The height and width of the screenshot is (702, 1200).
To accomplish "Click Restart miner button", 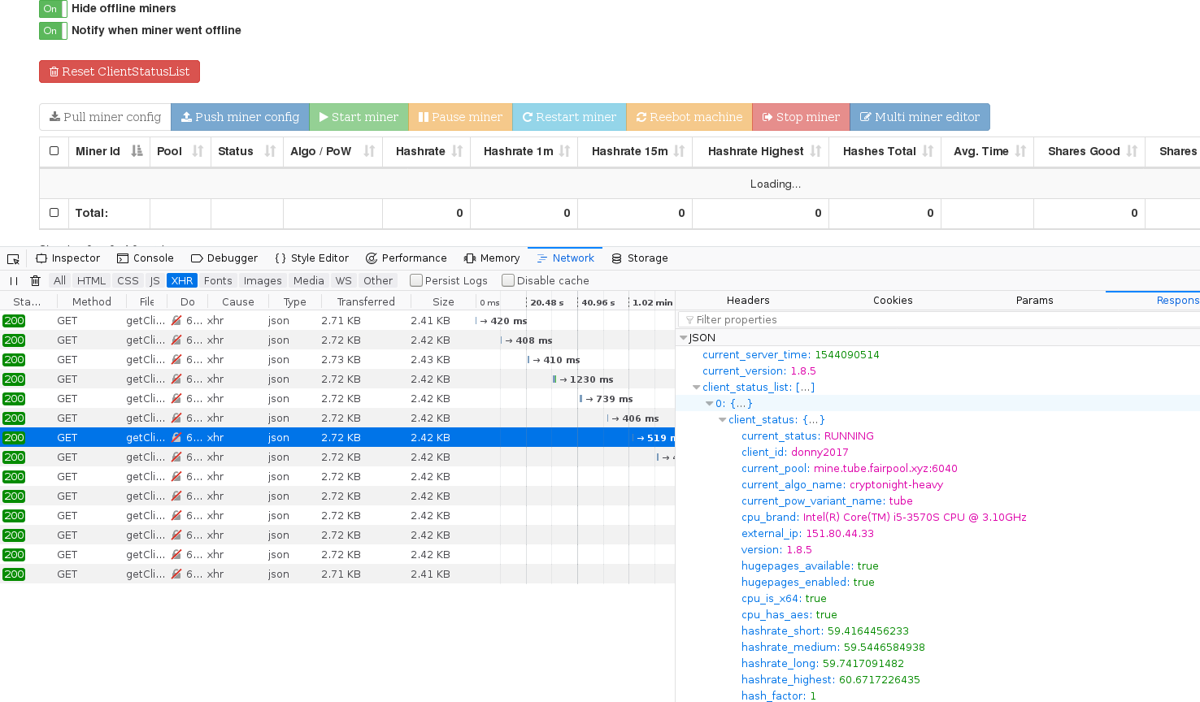I will pyautogui.click(x=569, y=117).
